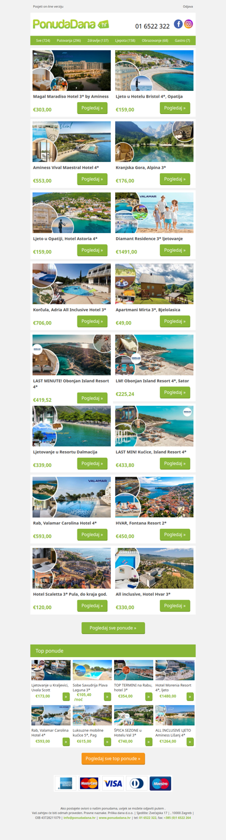Click the PonudaDana.hr logo
Viewport: 226px width, 840px height.
point(71,24)
